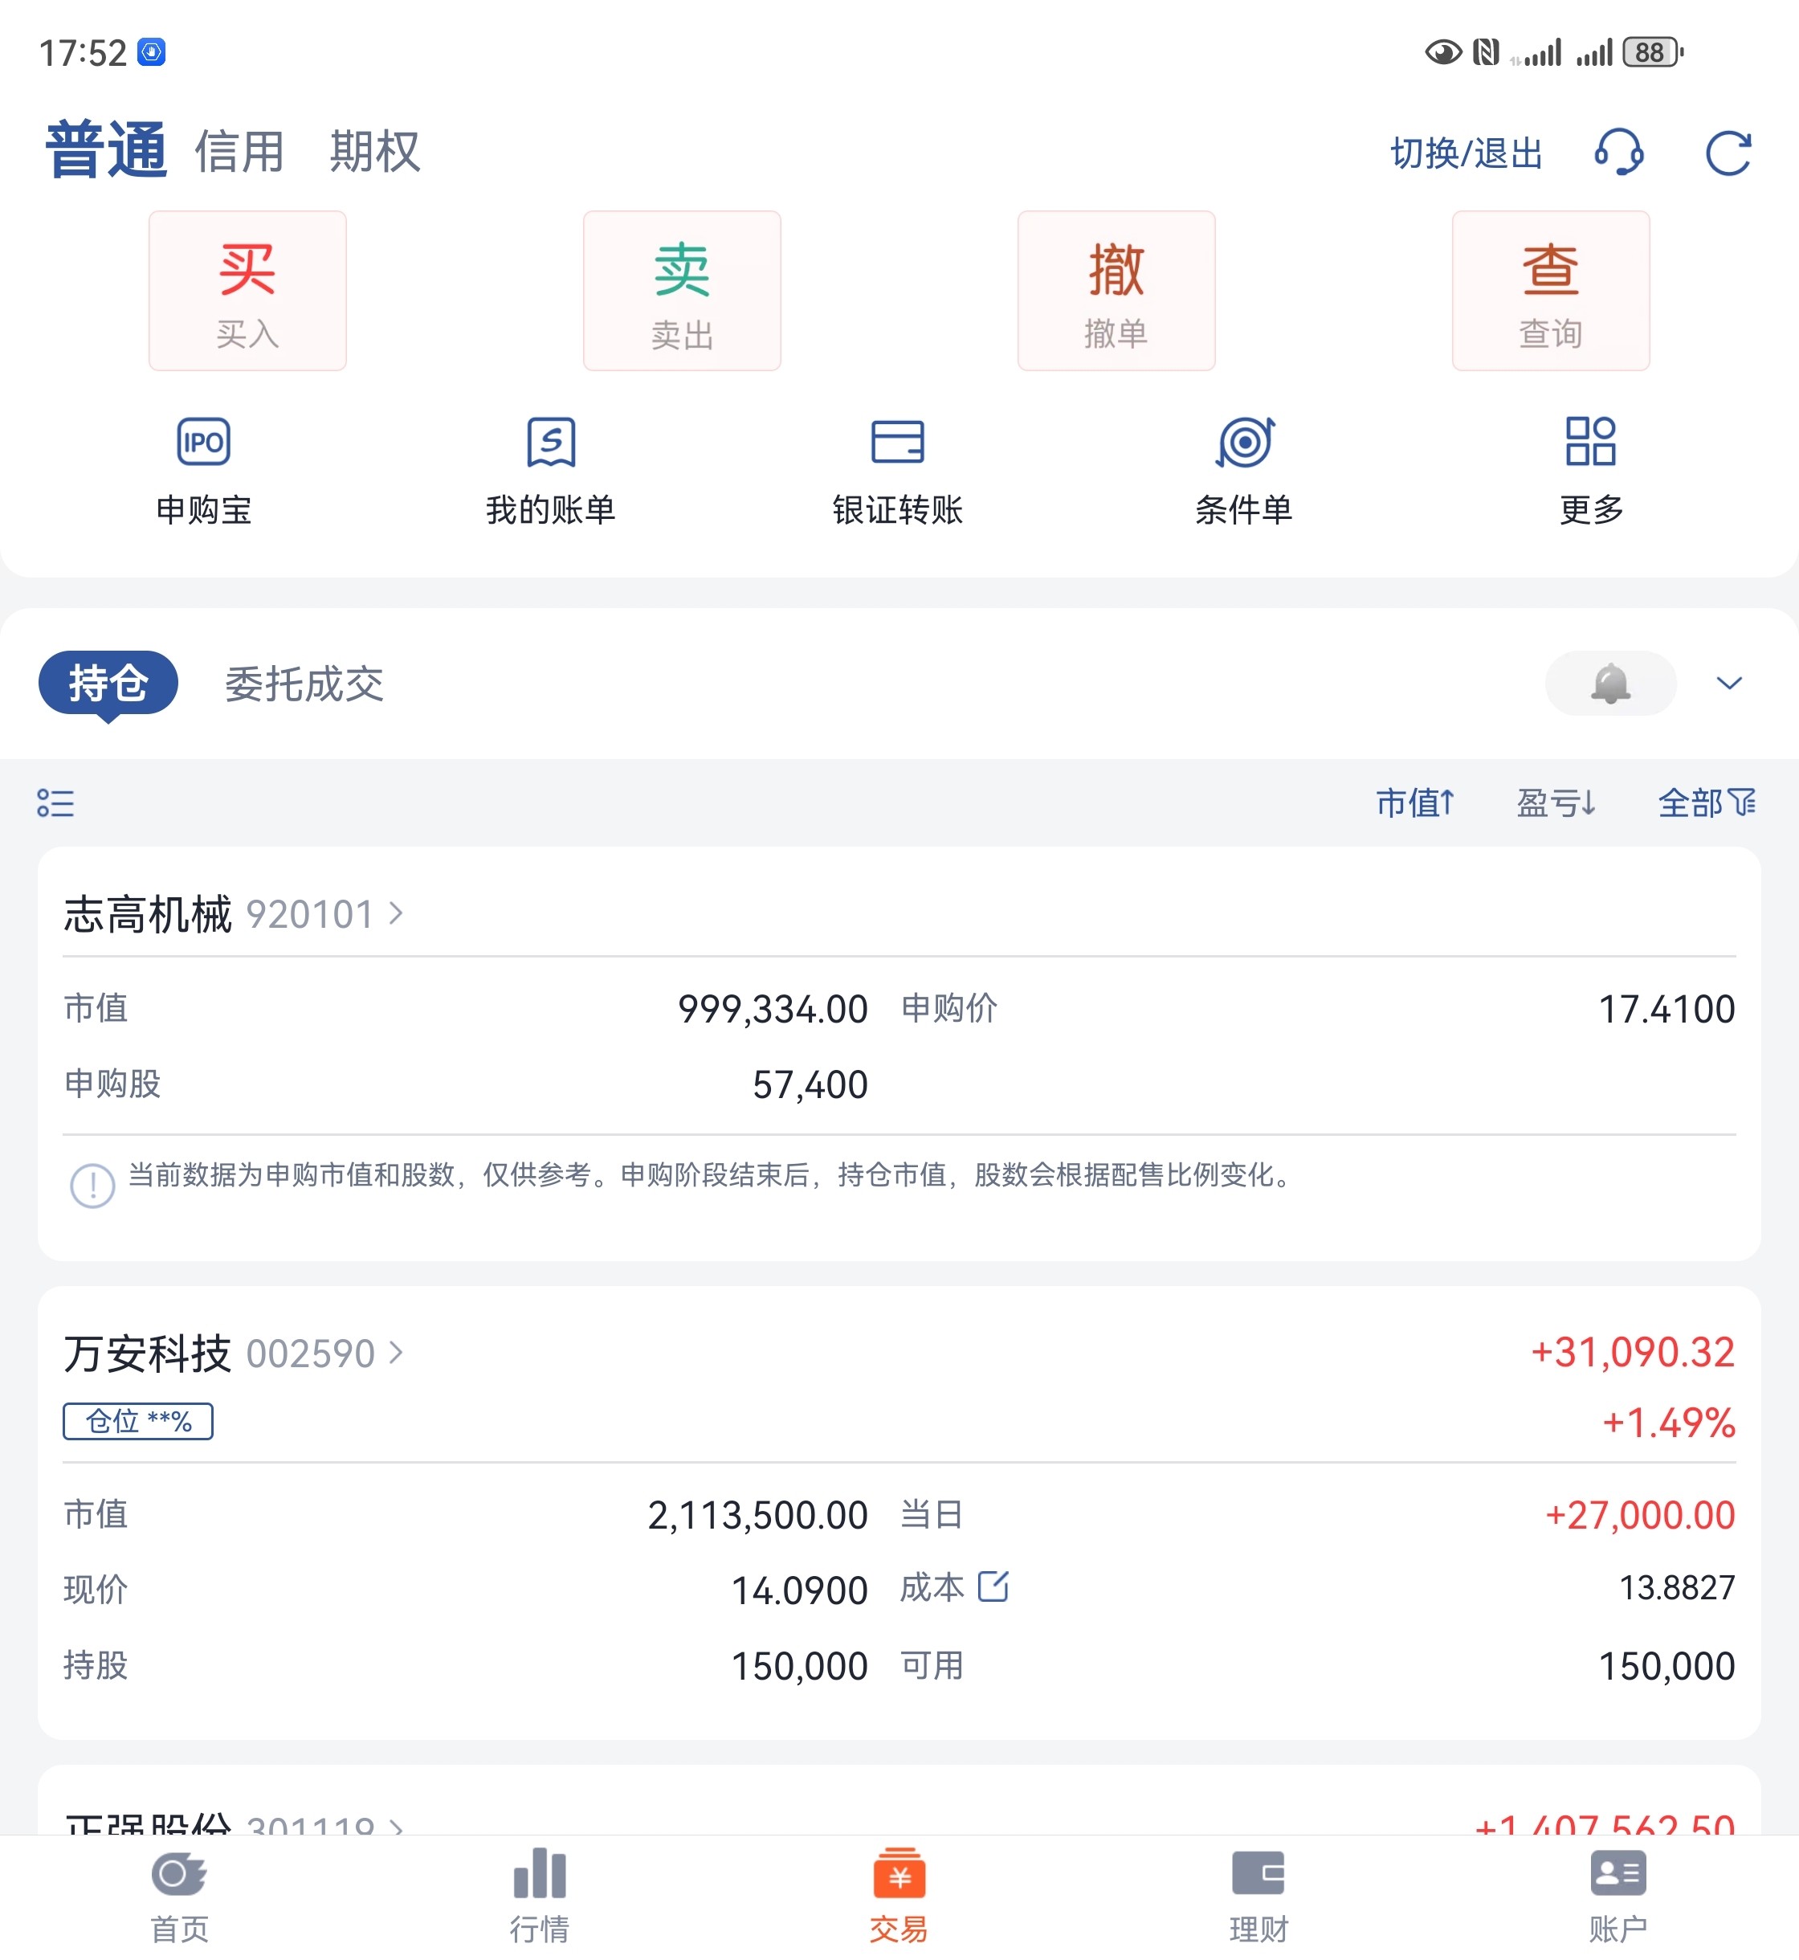Go to 账户 in bottom navigation

pos(1618,1896)
